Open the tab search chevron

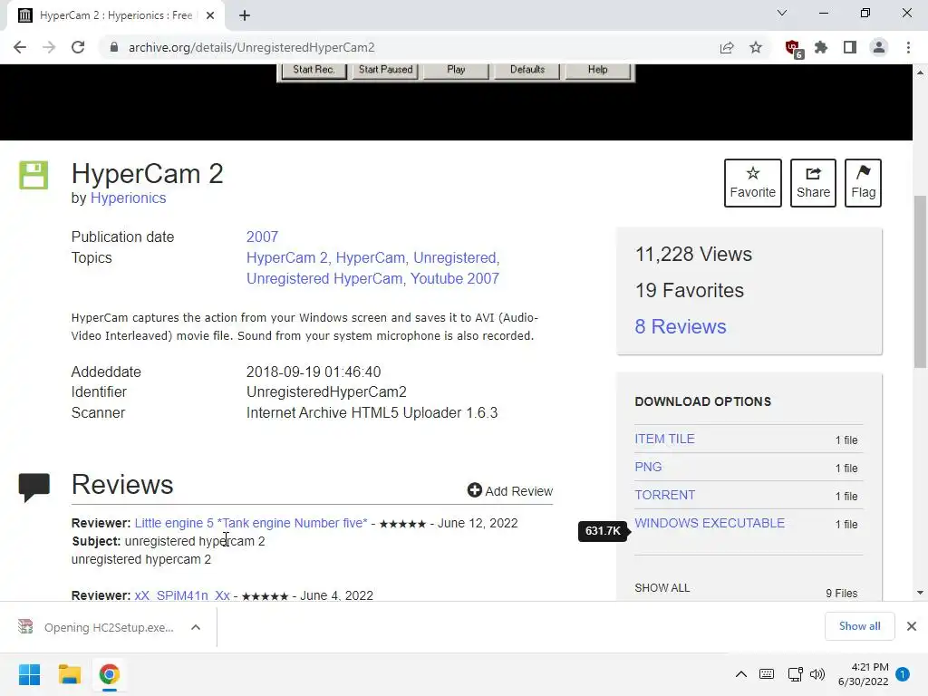coord(782,13)
